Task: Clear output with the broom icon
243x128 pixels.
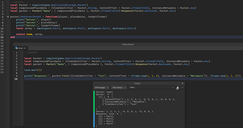Action: [x=177, y=88]
